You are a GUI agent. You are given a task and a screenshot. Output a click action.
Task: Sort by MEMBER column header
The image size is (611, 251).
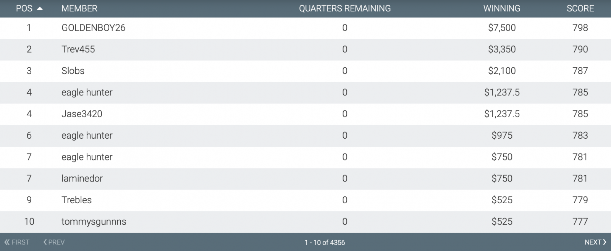[x=79, y=8]
